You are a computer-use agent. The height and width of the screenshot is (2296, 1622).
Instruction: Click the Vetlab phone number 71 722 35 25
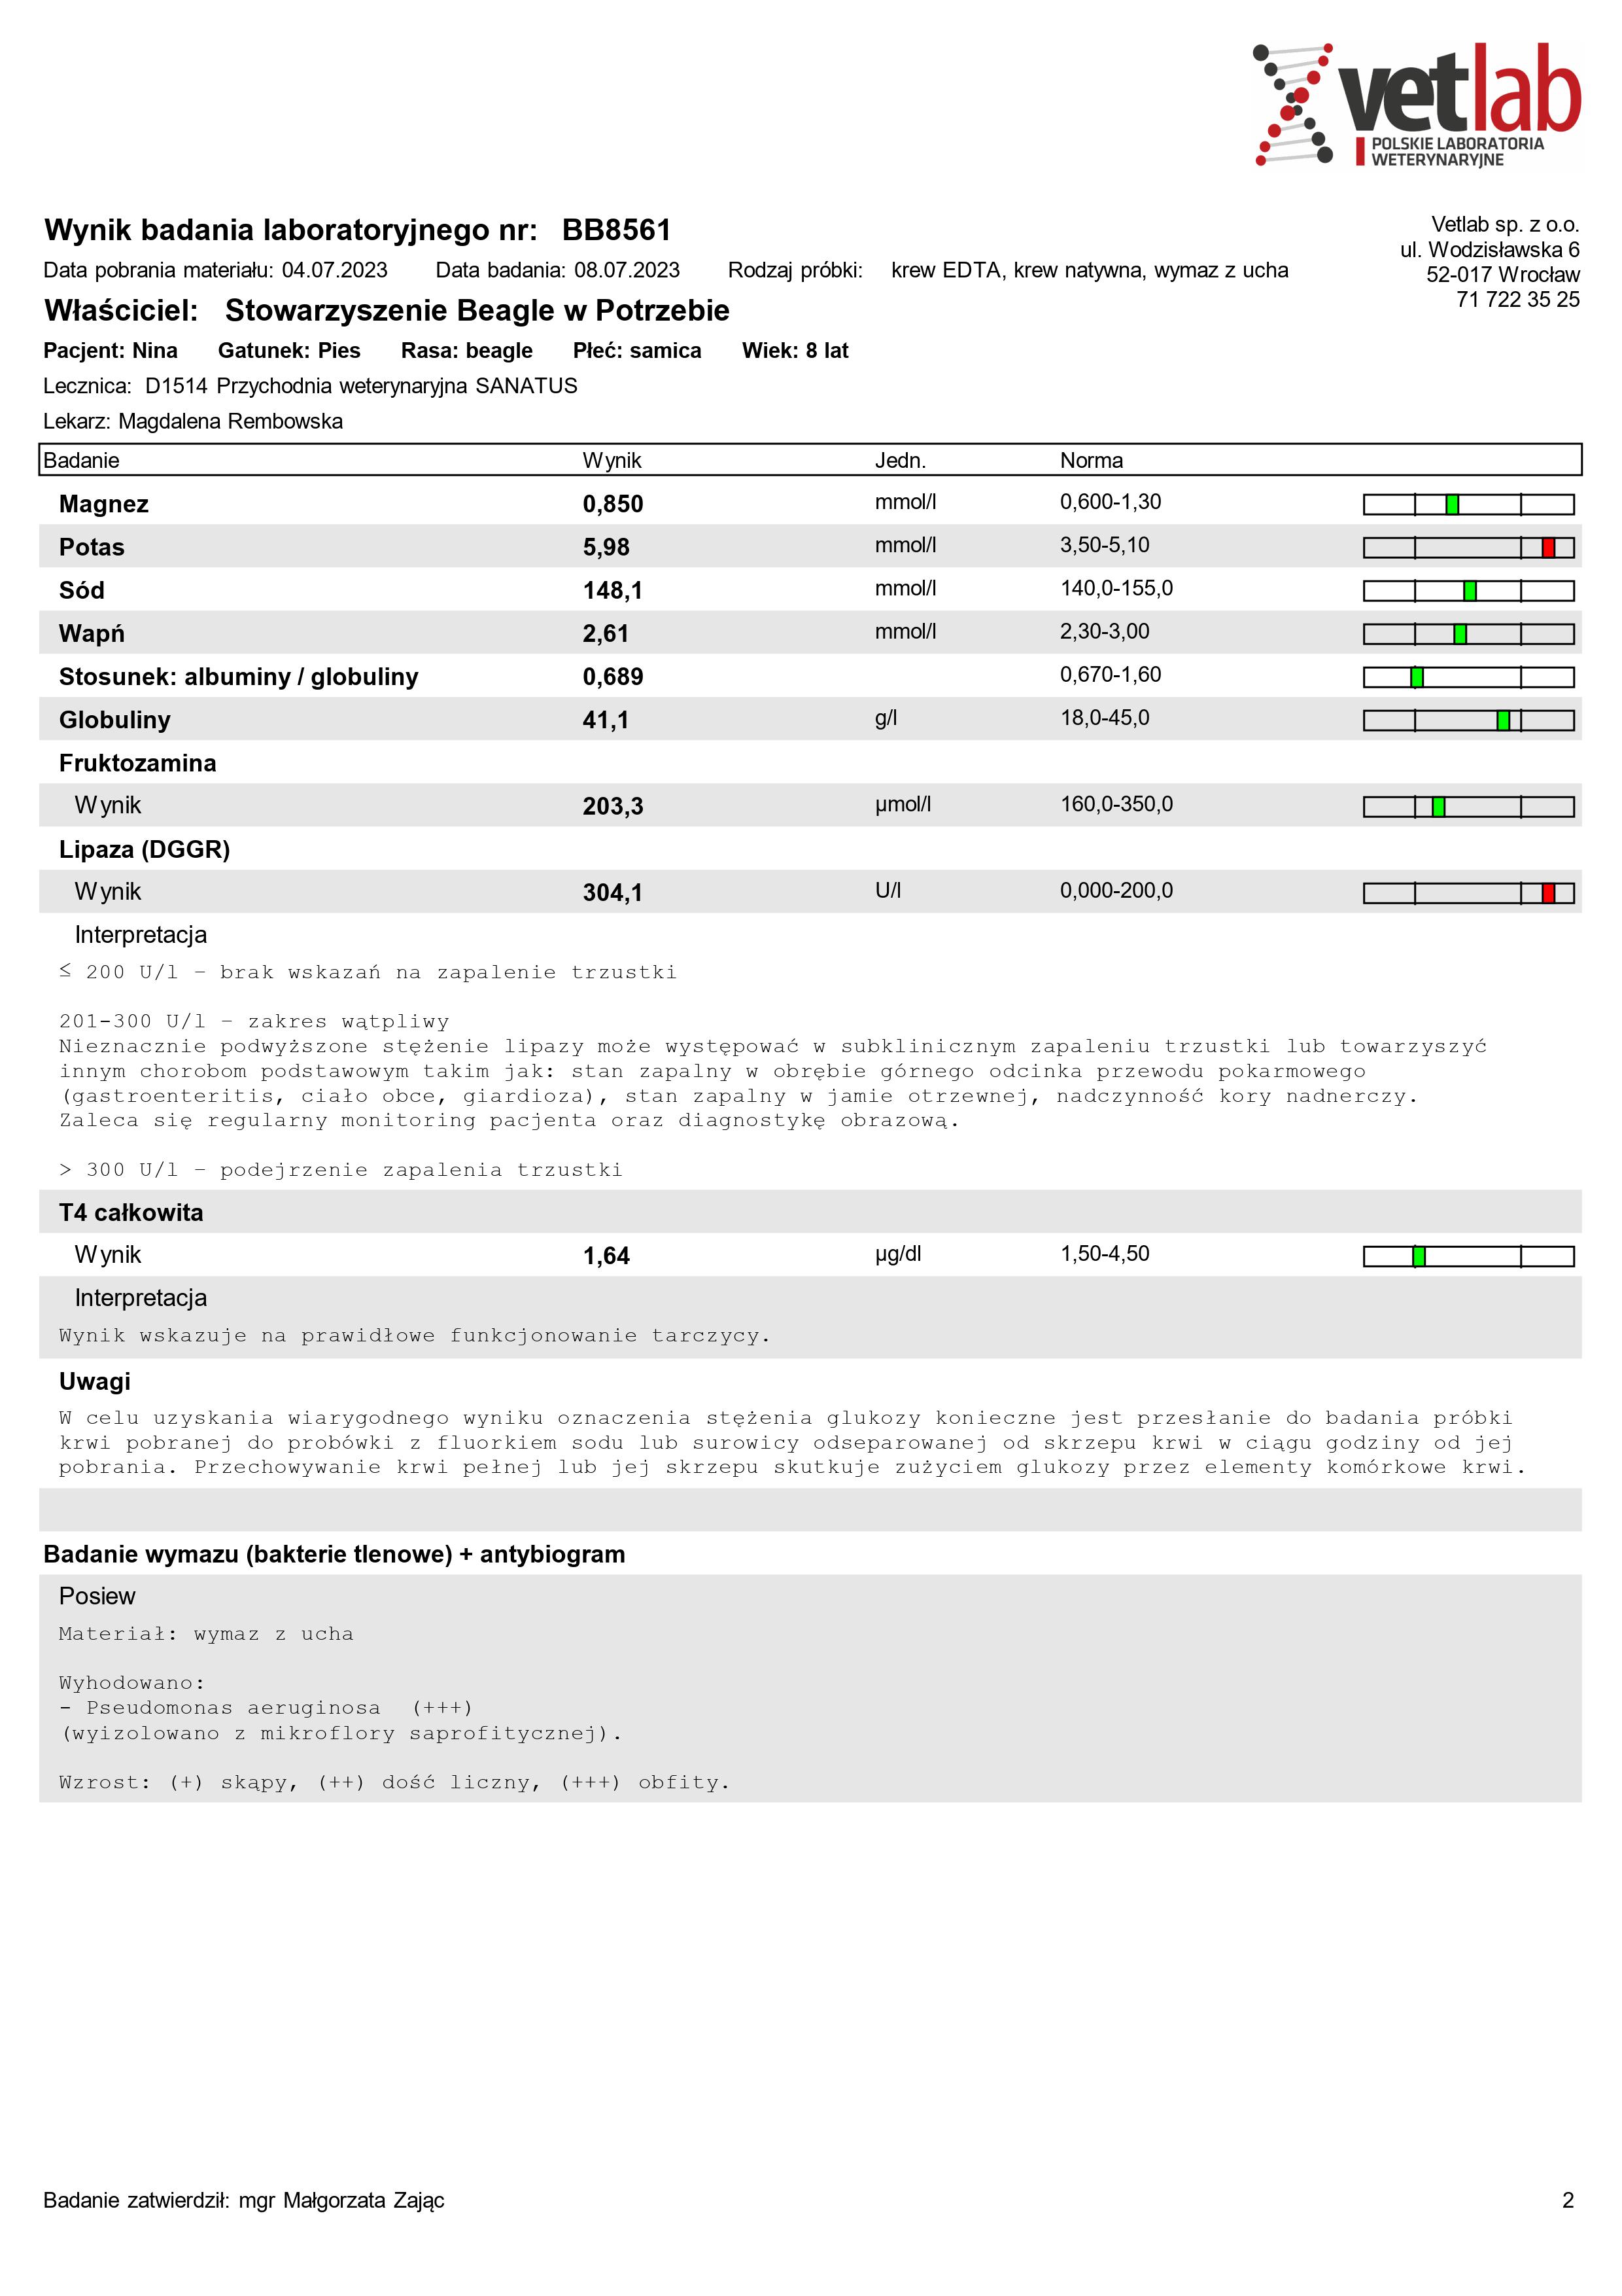pos(1518,299)
